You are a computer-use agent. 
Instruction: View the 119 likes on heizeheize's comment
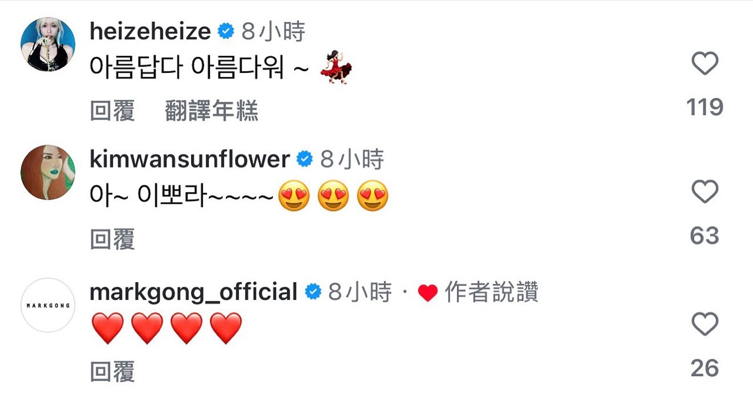point(705,107)
